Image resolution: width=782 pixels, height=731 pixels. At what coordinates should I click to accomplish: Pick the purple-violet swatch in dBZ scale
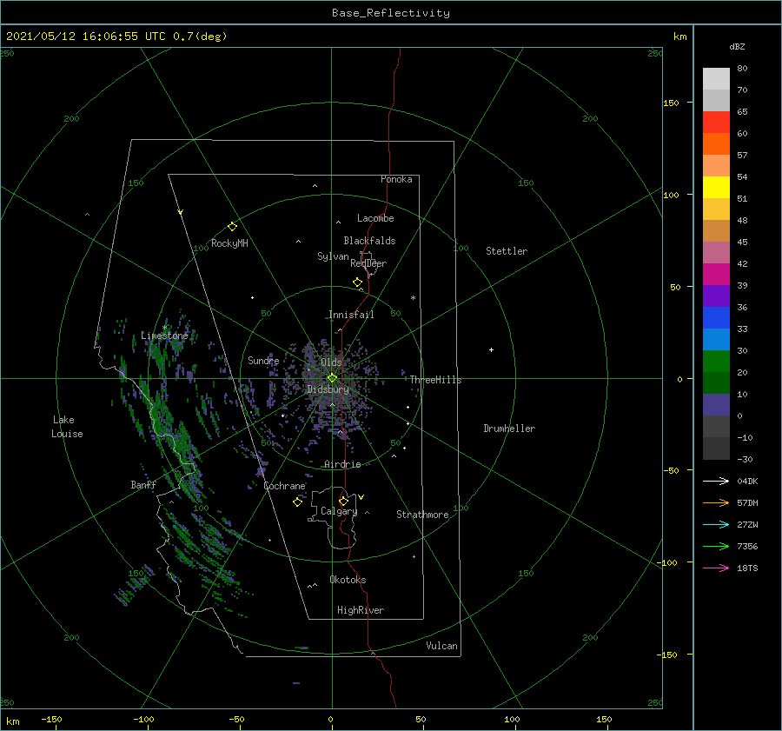(x=716, y=296)
